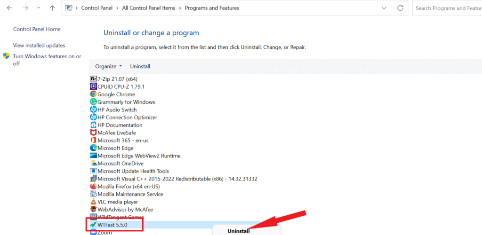Go back with the back arrow

coord(9,8)
